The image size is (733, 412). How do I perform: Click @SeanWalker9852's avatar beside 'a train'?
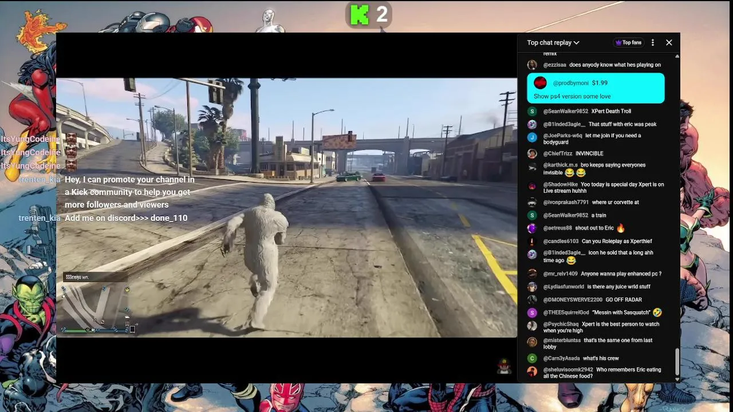pos(532,215)
